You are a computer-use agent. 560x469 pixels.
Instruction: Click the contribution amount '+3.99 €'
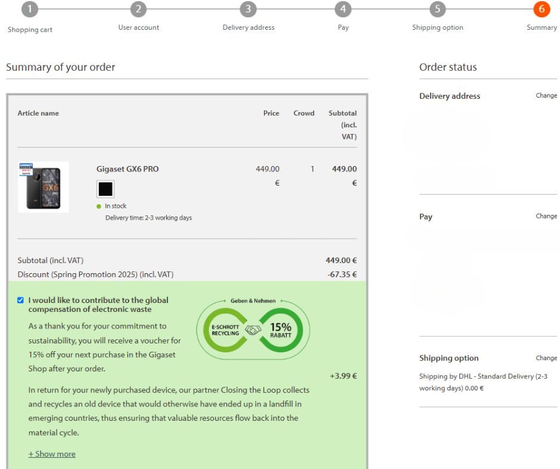point(343,376)
